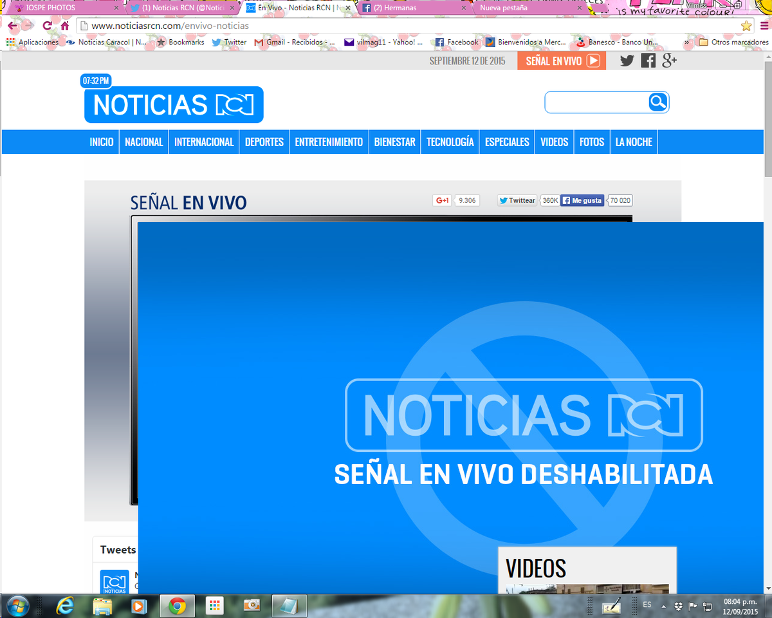This screenshot has width=772, height=618.
Task: Click the Twittear share button
Action: 517,200
